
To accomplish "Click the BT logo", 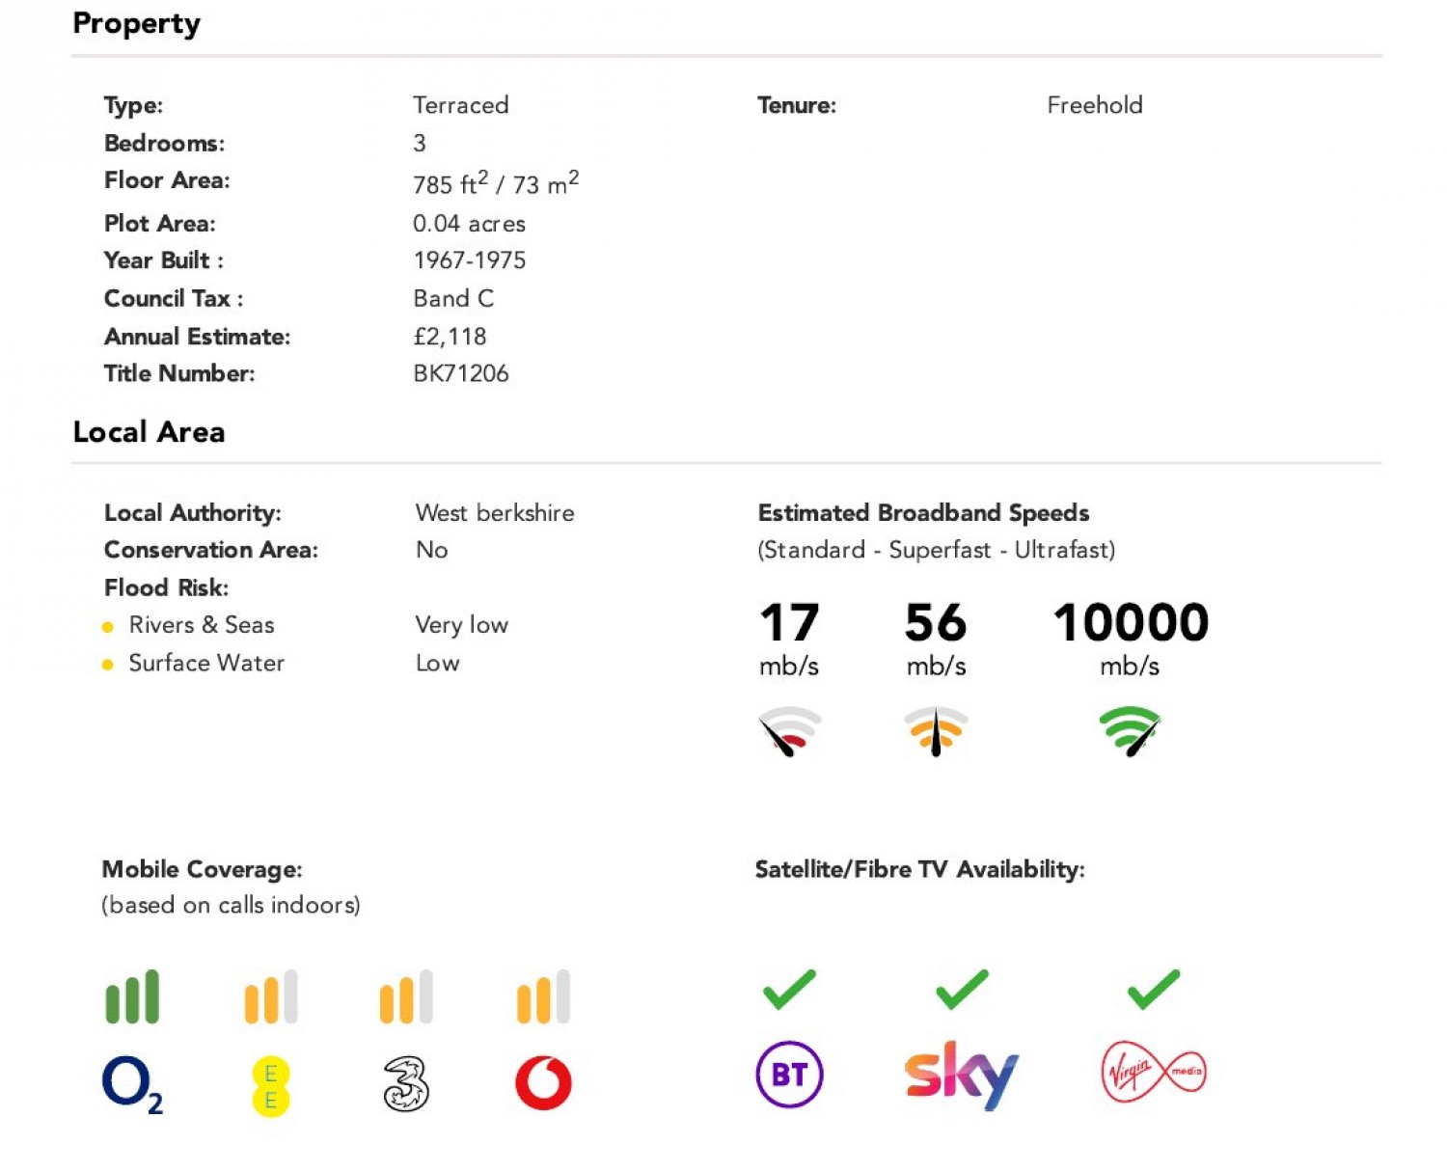I will tap(789, 1074).
